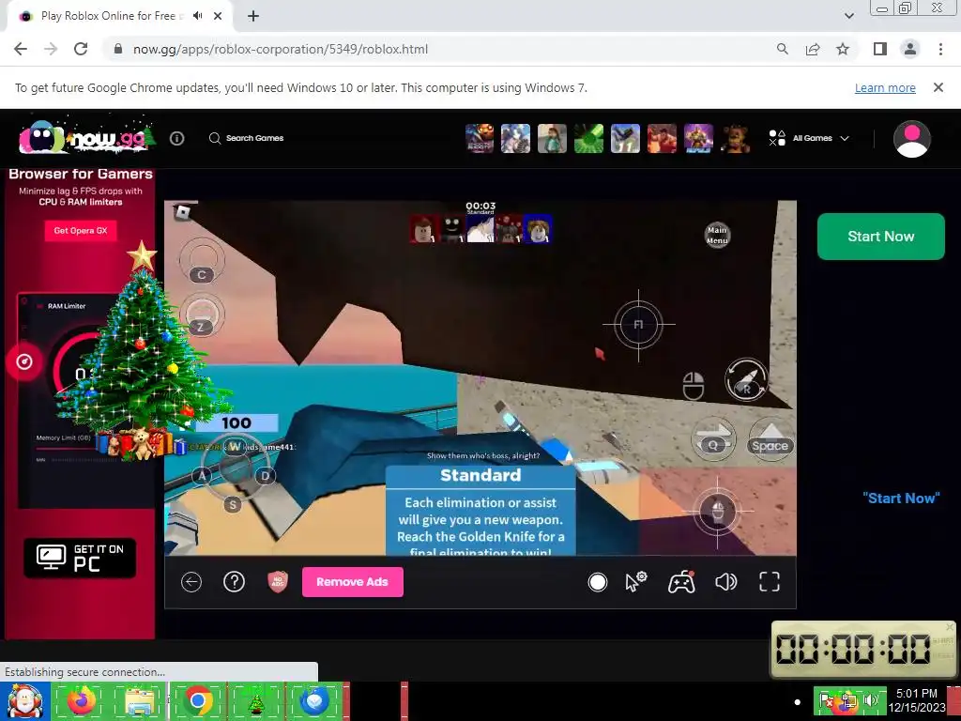Mute the Roblox tab audio speaker icon

click(x=197, y=16)
